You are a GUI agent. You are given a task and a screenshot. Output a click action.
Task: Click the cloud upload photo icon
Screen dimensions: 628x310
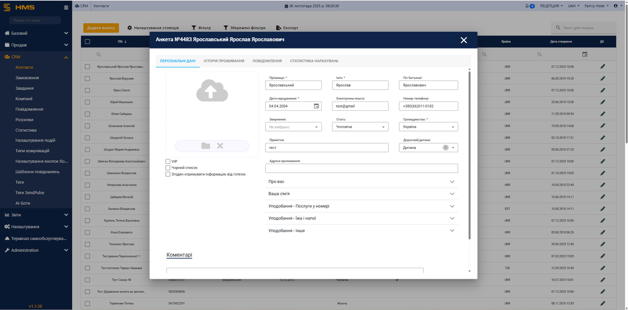click(x=212, y=92)
